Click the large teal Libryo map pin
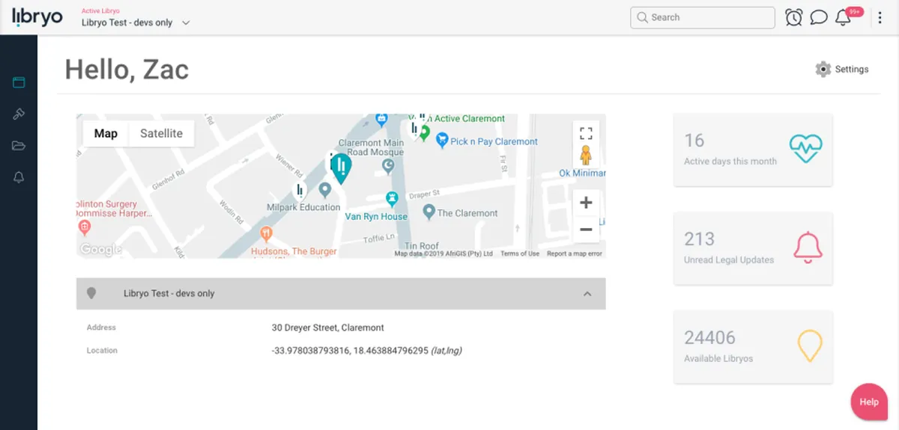The width and height of the screenshot is (899, 430). point(341,168)
